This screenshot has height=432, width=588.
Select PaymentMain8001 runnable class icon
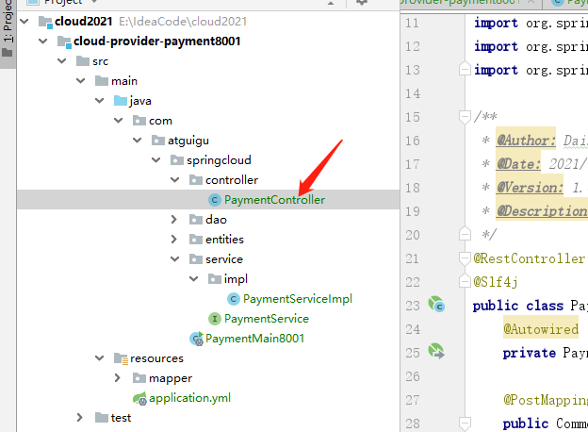coord(197,339)
